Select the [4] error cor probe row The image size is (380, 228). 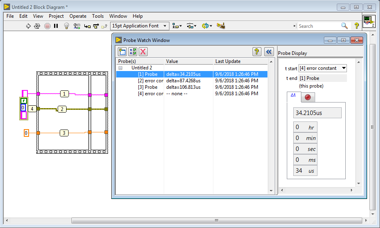pos(192,94)
